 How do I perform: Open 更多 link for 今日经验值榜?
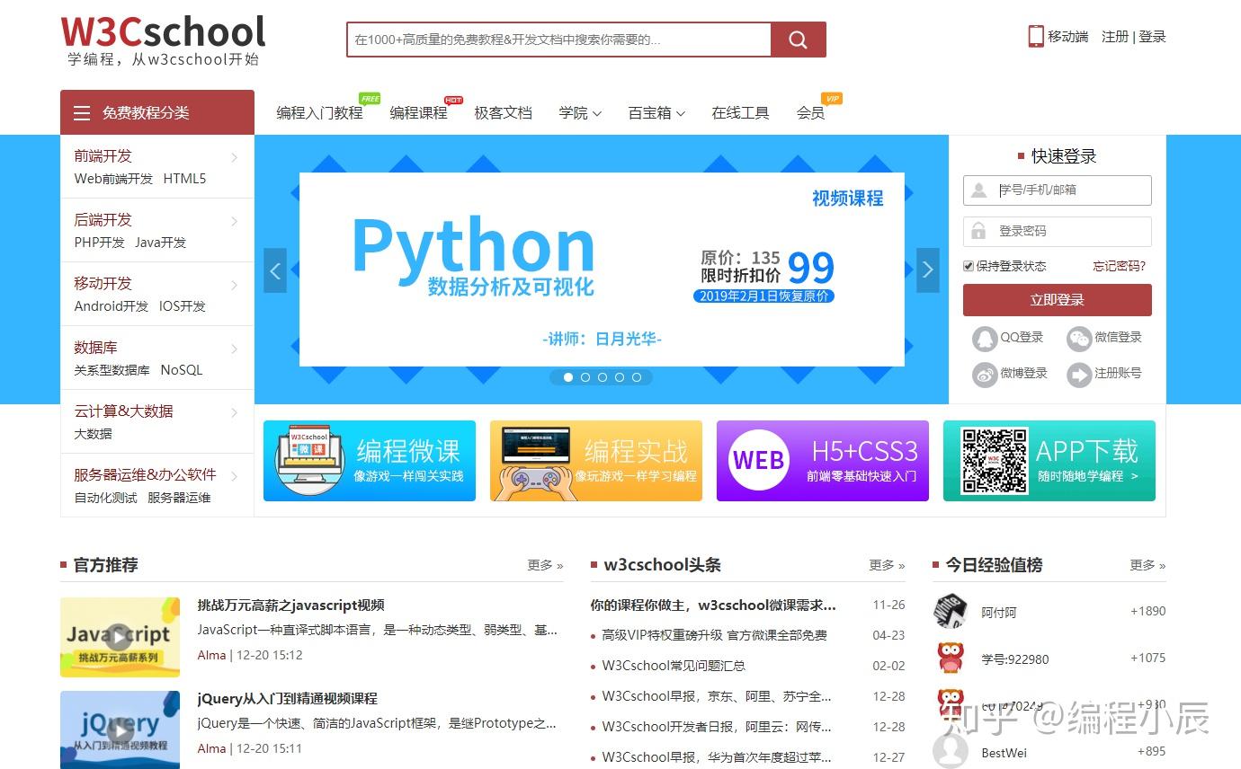tap(1147, 565)
